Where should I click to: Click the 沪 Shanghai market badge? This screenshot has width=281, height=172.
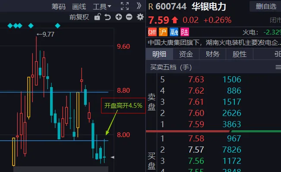[x=163, y=32]
